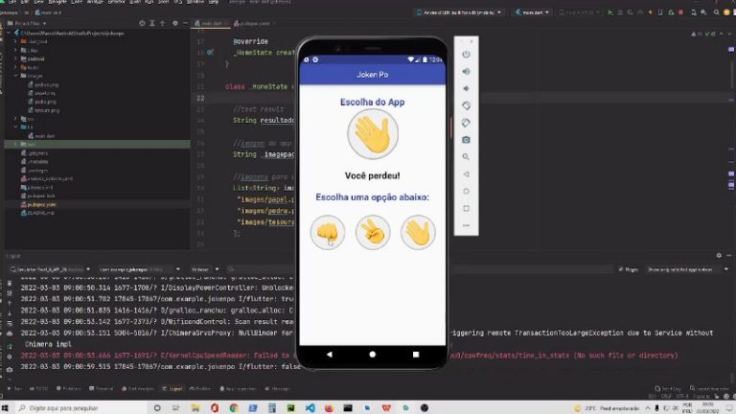The height and width of the screenshot is (414, 736).
Task: Tap Android navigation home button on phone
Action: click(x=372, y=355)
